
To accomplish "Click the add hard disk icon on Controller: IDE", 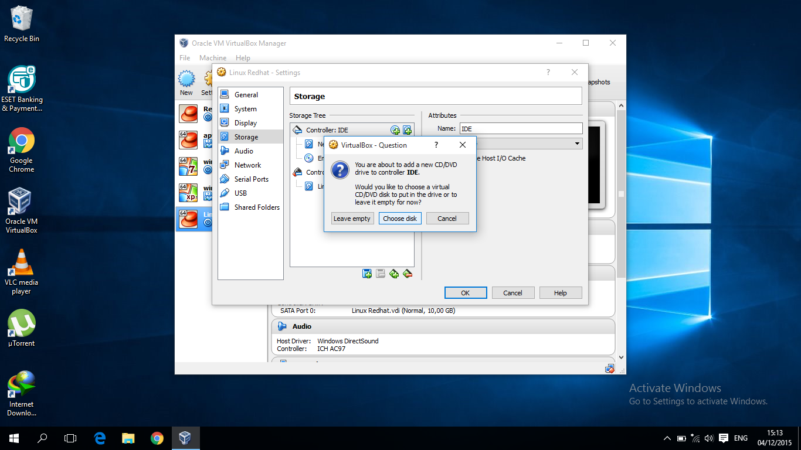I will click(407, 130).
